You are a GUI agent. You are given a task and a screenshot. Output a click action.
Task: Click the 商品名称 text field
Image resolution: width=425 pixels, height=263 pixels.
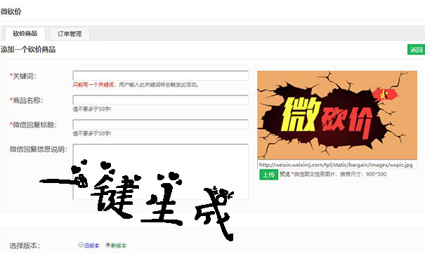160,100
